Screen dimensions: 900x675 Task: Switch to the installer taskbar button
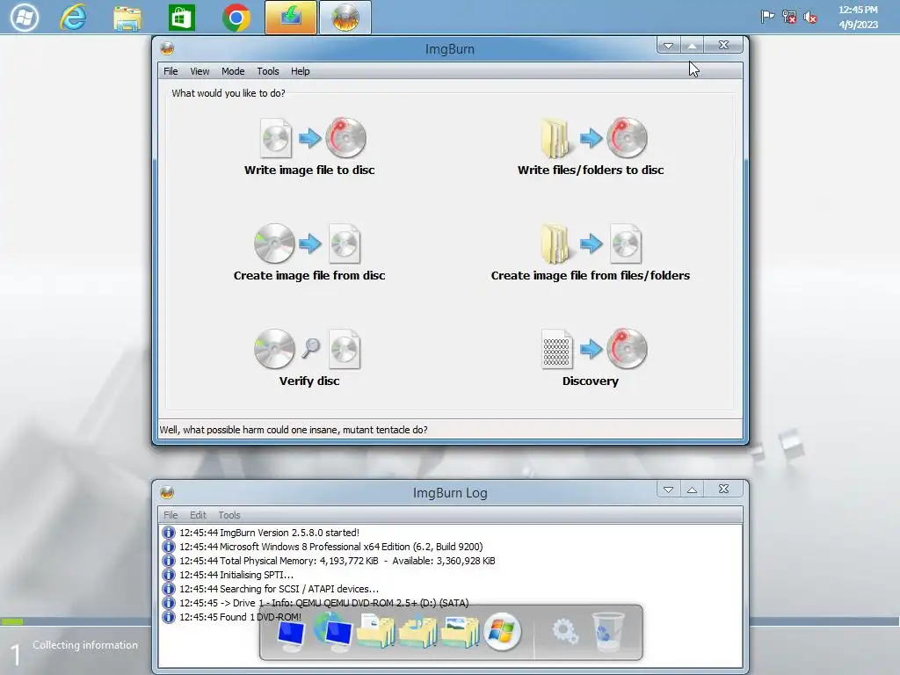[290, 18]
